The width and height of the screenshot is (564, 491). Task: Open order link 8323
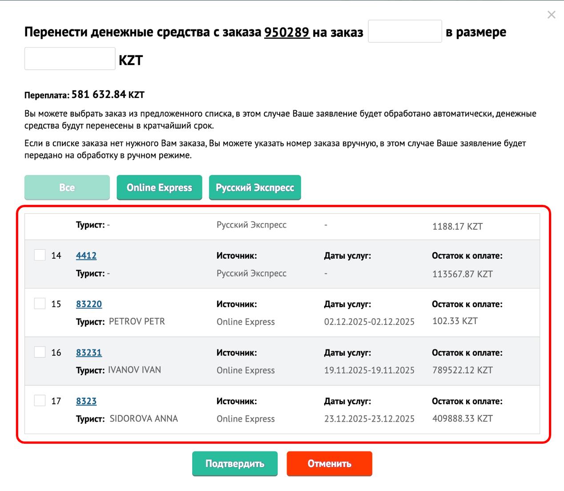point(86,401)
